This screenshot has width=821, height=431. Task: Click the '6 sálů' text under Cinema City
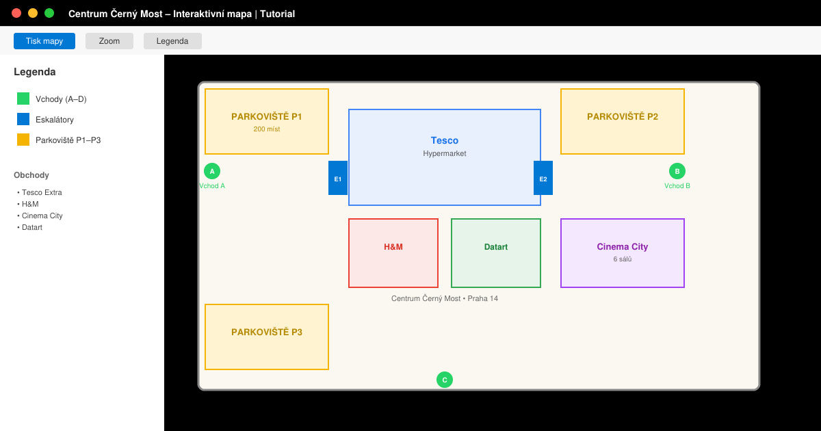pyautogui.click(x=623, y=259)
